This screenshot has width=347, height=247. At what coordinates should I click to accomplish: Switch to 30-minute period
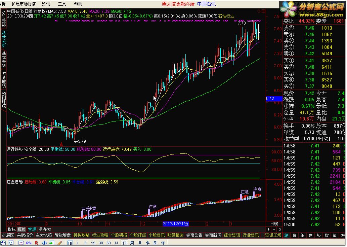[101, 243]
